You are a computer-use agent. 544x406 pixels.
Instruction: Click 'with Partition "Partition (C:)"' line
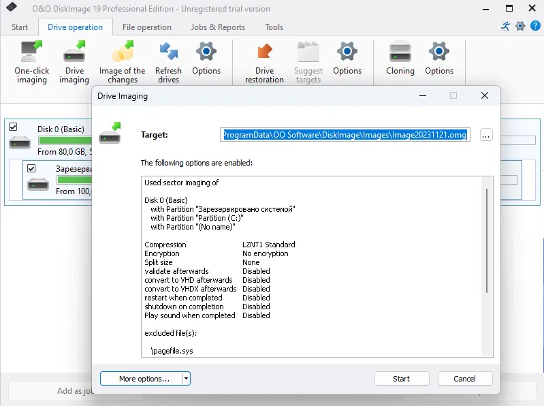197,218
